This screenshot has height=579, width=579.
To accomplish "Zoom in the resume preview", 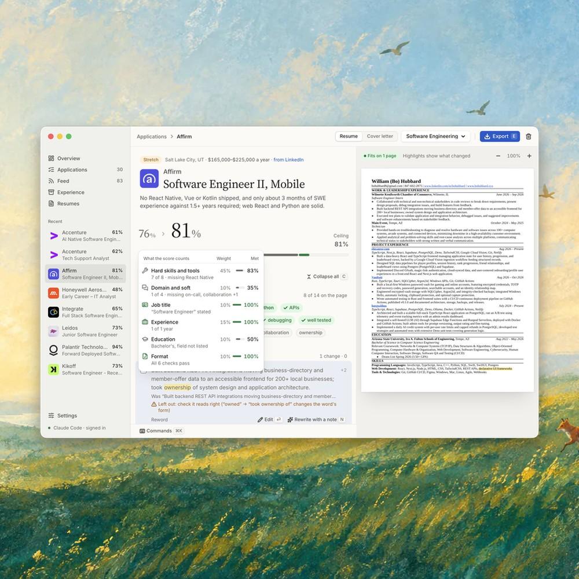I will (x=529, y=156).
